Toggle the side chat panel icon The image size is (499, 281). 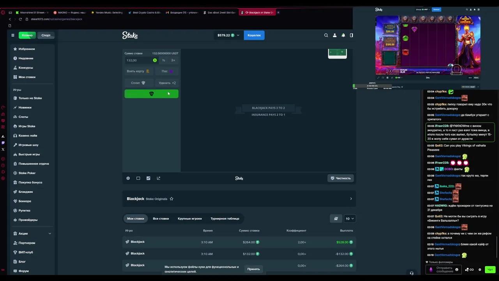[351, 35]
